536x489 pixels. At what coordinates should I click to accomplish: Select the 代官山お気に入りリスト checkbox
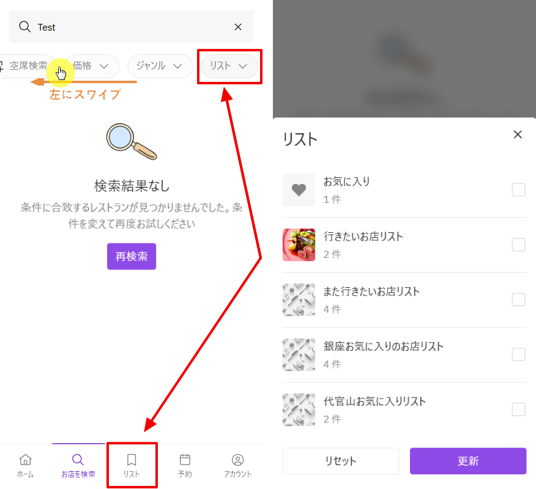point(518,410)
